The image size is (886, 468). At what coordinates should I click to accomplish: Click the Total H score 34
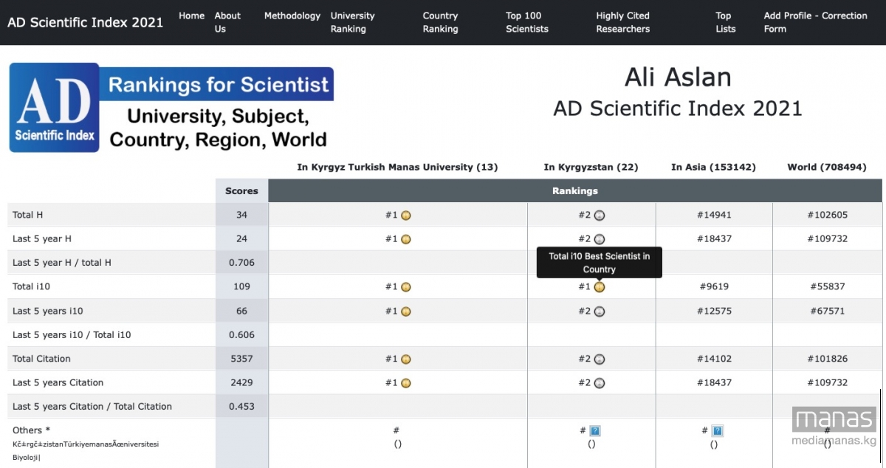click(241, 215)
